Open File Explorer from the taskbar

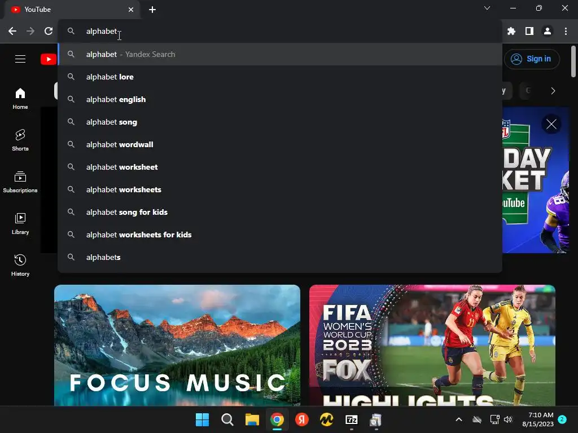[252, 419]
